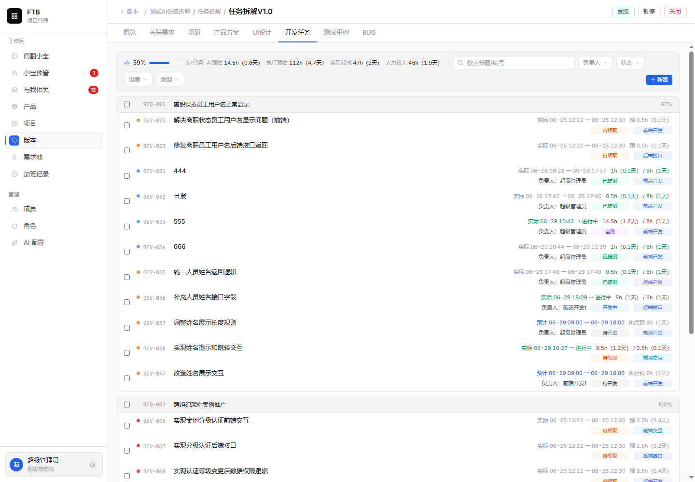Select the checkbox for task 444

(127, 176)
